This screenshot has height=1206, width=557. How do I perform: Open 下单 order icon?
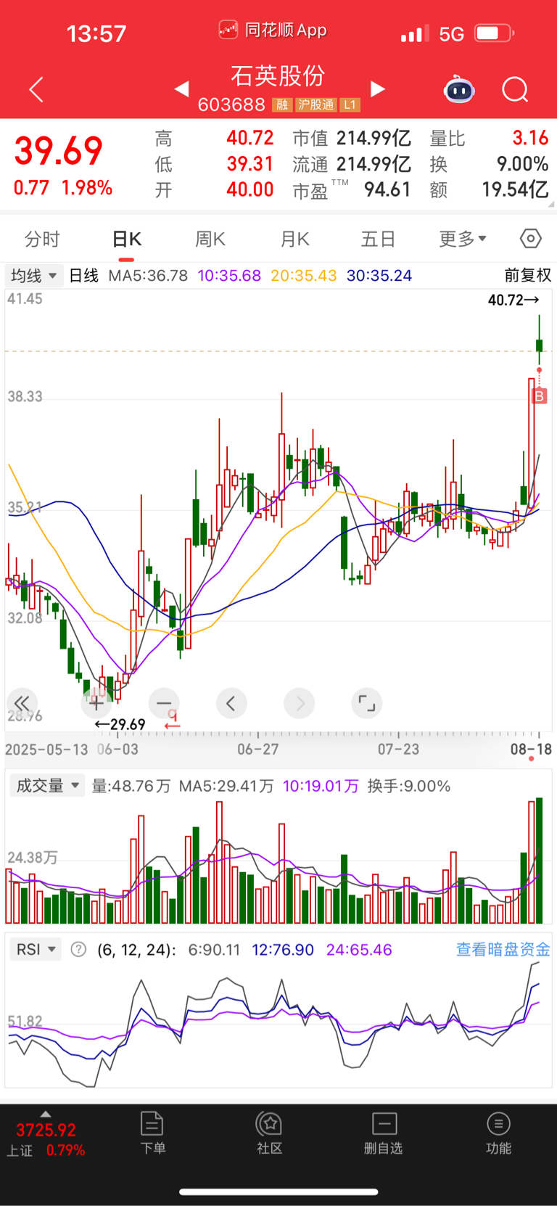click(x=152, y=1133)
